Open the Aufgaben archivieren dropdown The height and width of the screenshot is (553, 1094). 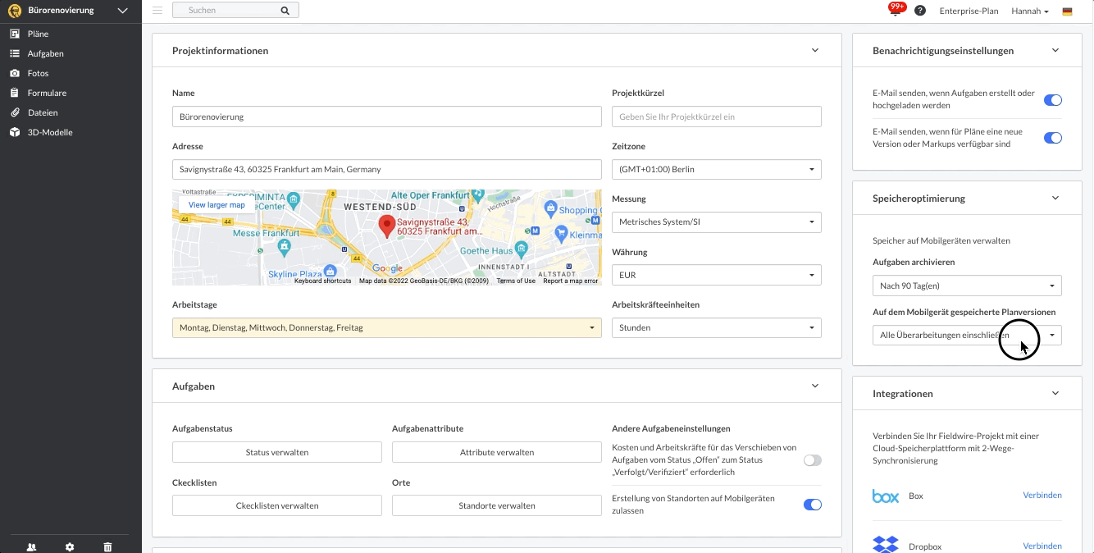point(967,286)
